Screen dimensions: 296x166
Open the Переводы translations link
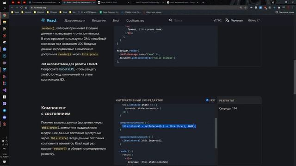(x=236, y=20)
